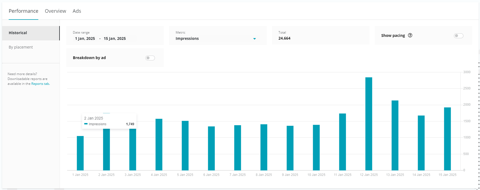Turn on Breakdown by ad switch

[x=150, y=58]
